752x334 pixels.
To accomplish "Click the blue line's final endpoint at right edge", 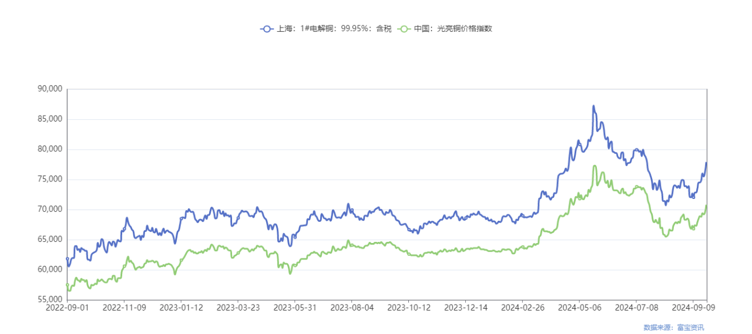I will 706,163.
